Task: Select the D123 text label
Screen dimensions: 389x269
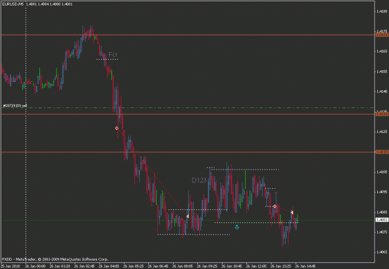Action: click(199, 180)
